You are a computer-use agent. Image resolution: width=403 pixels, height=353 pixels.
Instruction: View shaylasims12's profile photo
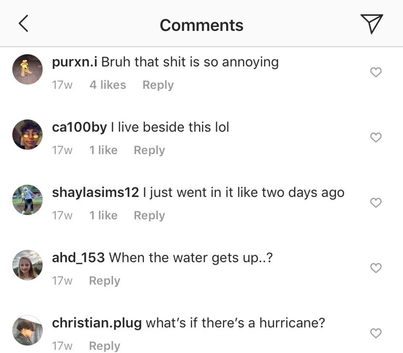click(28, 200)
